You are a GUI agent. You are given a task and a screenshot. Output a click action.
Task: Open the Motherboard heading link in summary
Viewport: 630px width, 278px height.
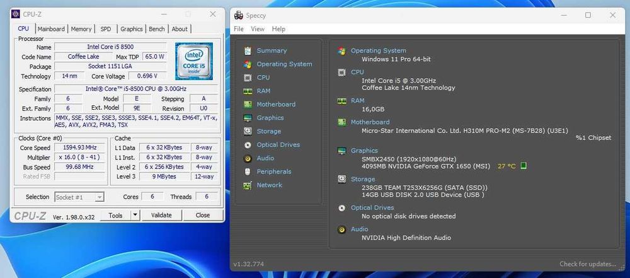(370, 122)
